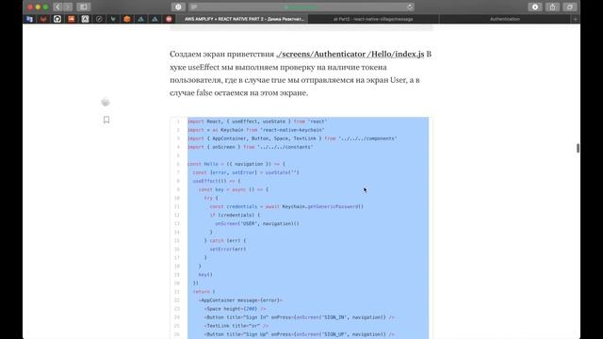
Task: Open the orange square pinned tab after GitHub
Action: (x=72, y=19)
